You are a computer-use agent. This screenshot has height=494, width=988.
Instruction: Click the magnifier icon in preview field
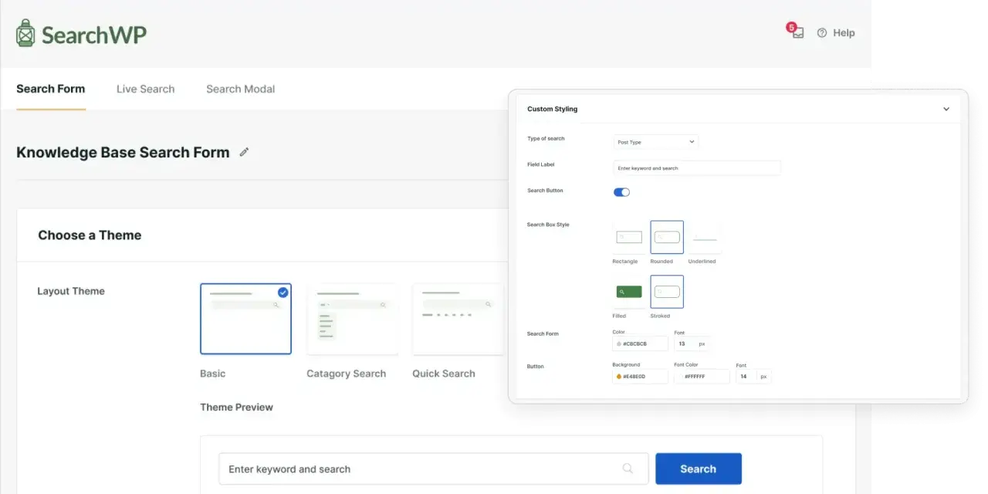(628, 469)
